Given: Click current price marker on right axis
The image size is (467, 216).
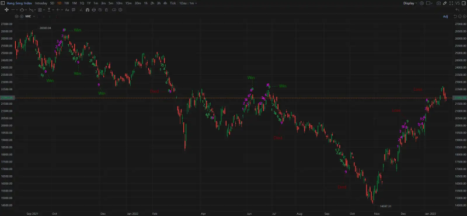Looking at the screenshot, I should pyautogui.click(x=459, y=98).
